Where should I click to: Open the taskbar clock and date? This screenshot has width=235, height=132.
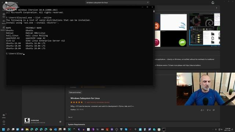pos(228,129)
